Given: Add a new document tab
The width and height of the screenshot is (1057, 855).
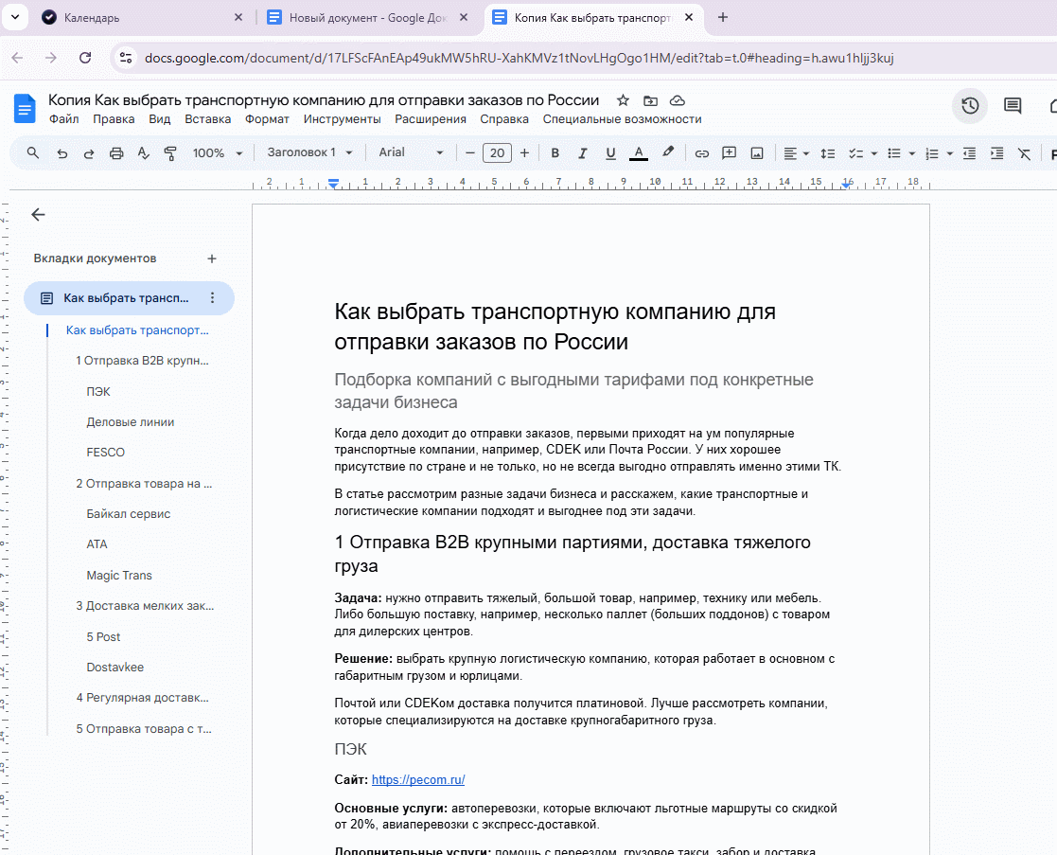Looking at the screenshot, I should (212, 258).
